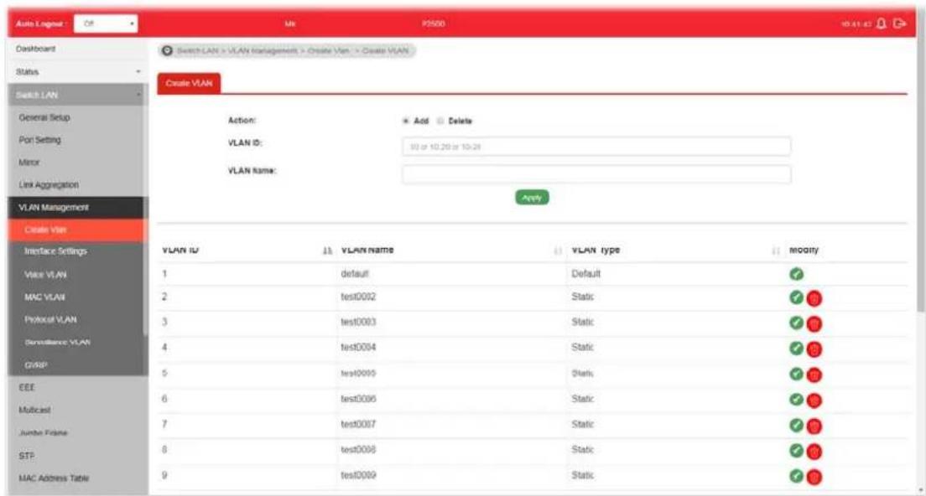926x496 pixels.
Task: Go to Dashboard in sidebar
Action: pyautogui.click(x=77, y=49)
